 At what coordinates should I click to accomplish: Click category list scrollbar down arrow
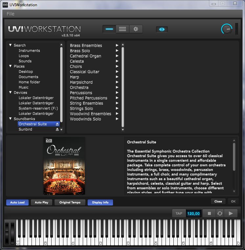click(x=123, y=130)
